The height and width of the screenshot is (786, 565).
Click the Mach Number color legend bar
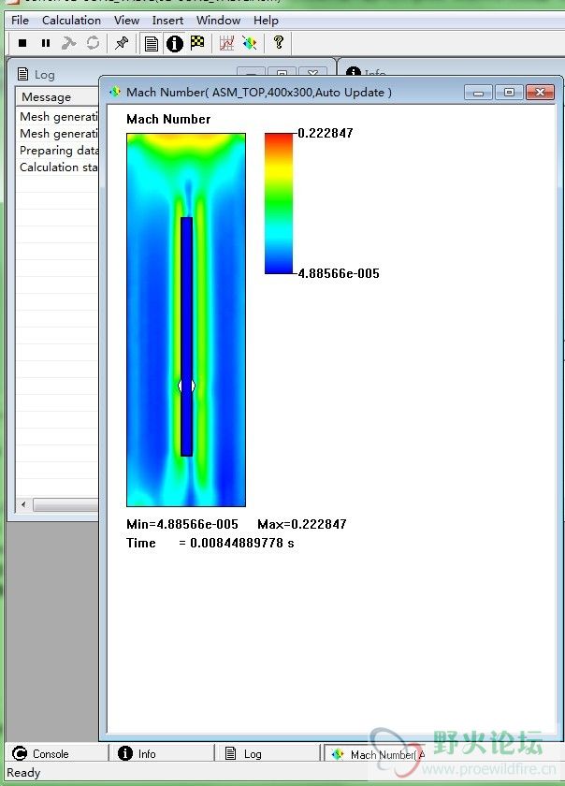pos(278,203)
